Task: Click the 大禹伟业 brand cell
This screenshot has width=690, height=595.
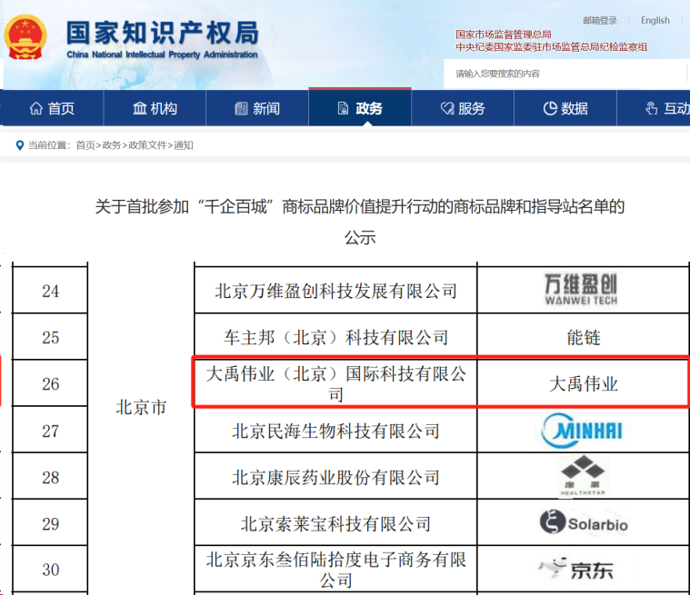Action: click(x=584, y=383)
